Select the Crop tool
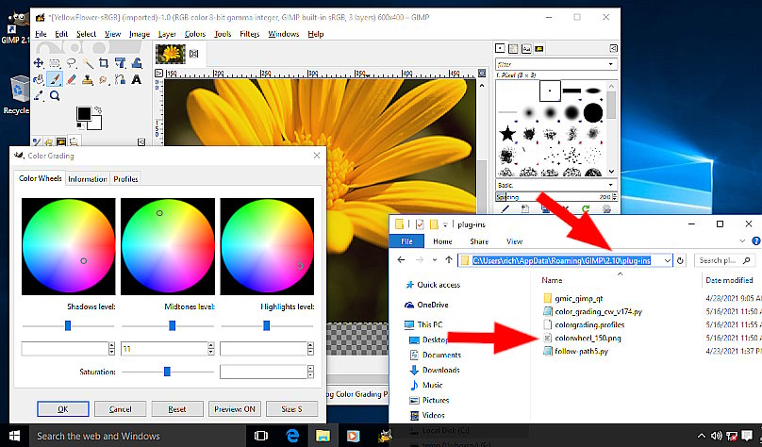 (x=104, y=63)
